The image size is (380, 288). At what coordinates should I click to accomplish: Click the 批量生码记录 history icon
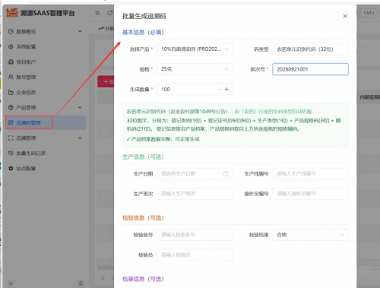(x=11, y=153)
